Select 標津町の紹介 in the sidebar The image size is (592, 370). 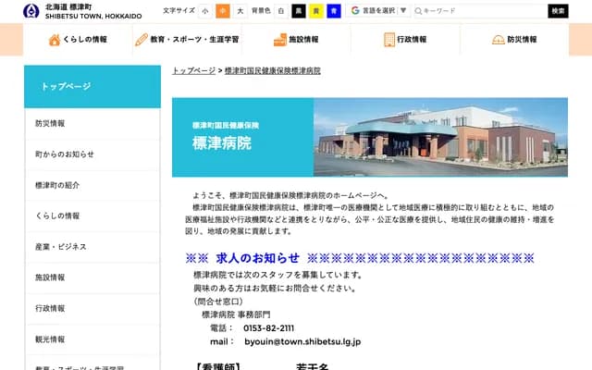click(x=92, y=185)
